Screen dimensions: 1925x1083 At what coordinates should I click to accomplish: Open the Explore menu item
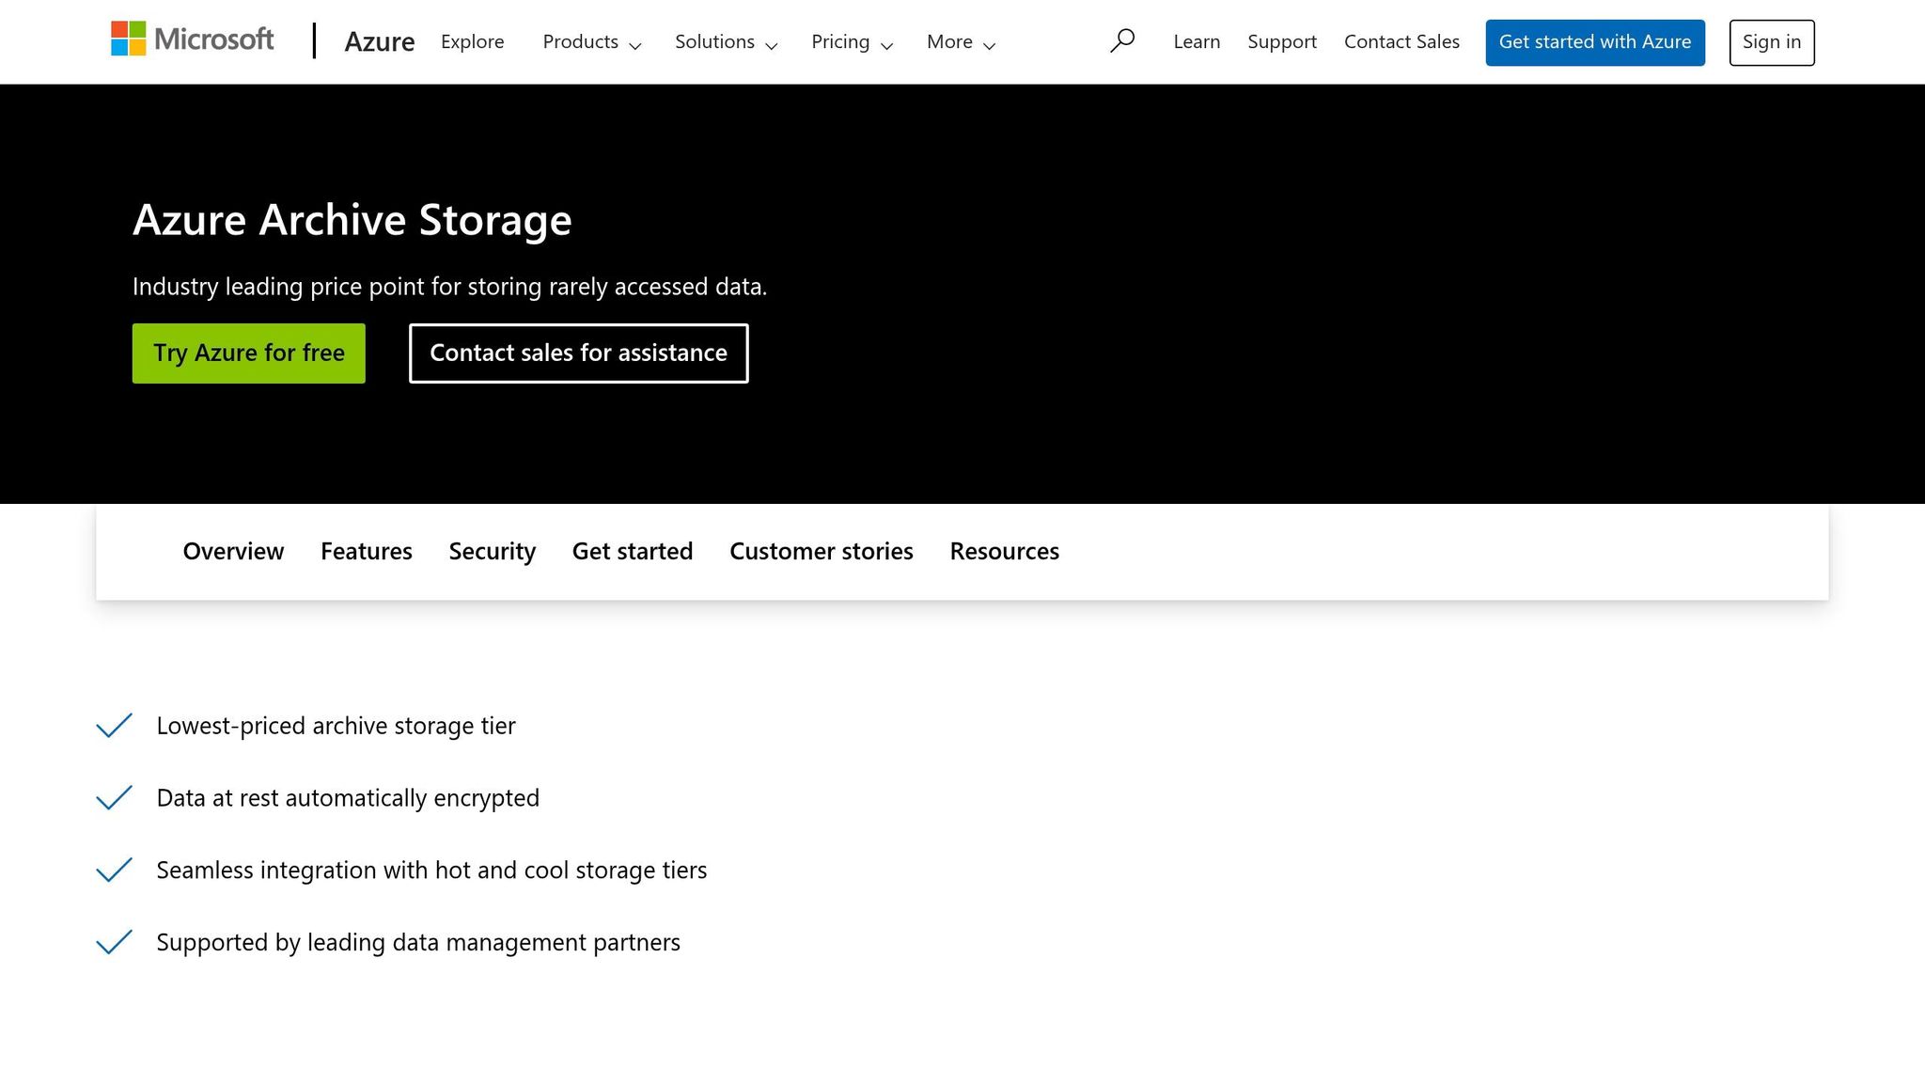[x=473, y=41]
